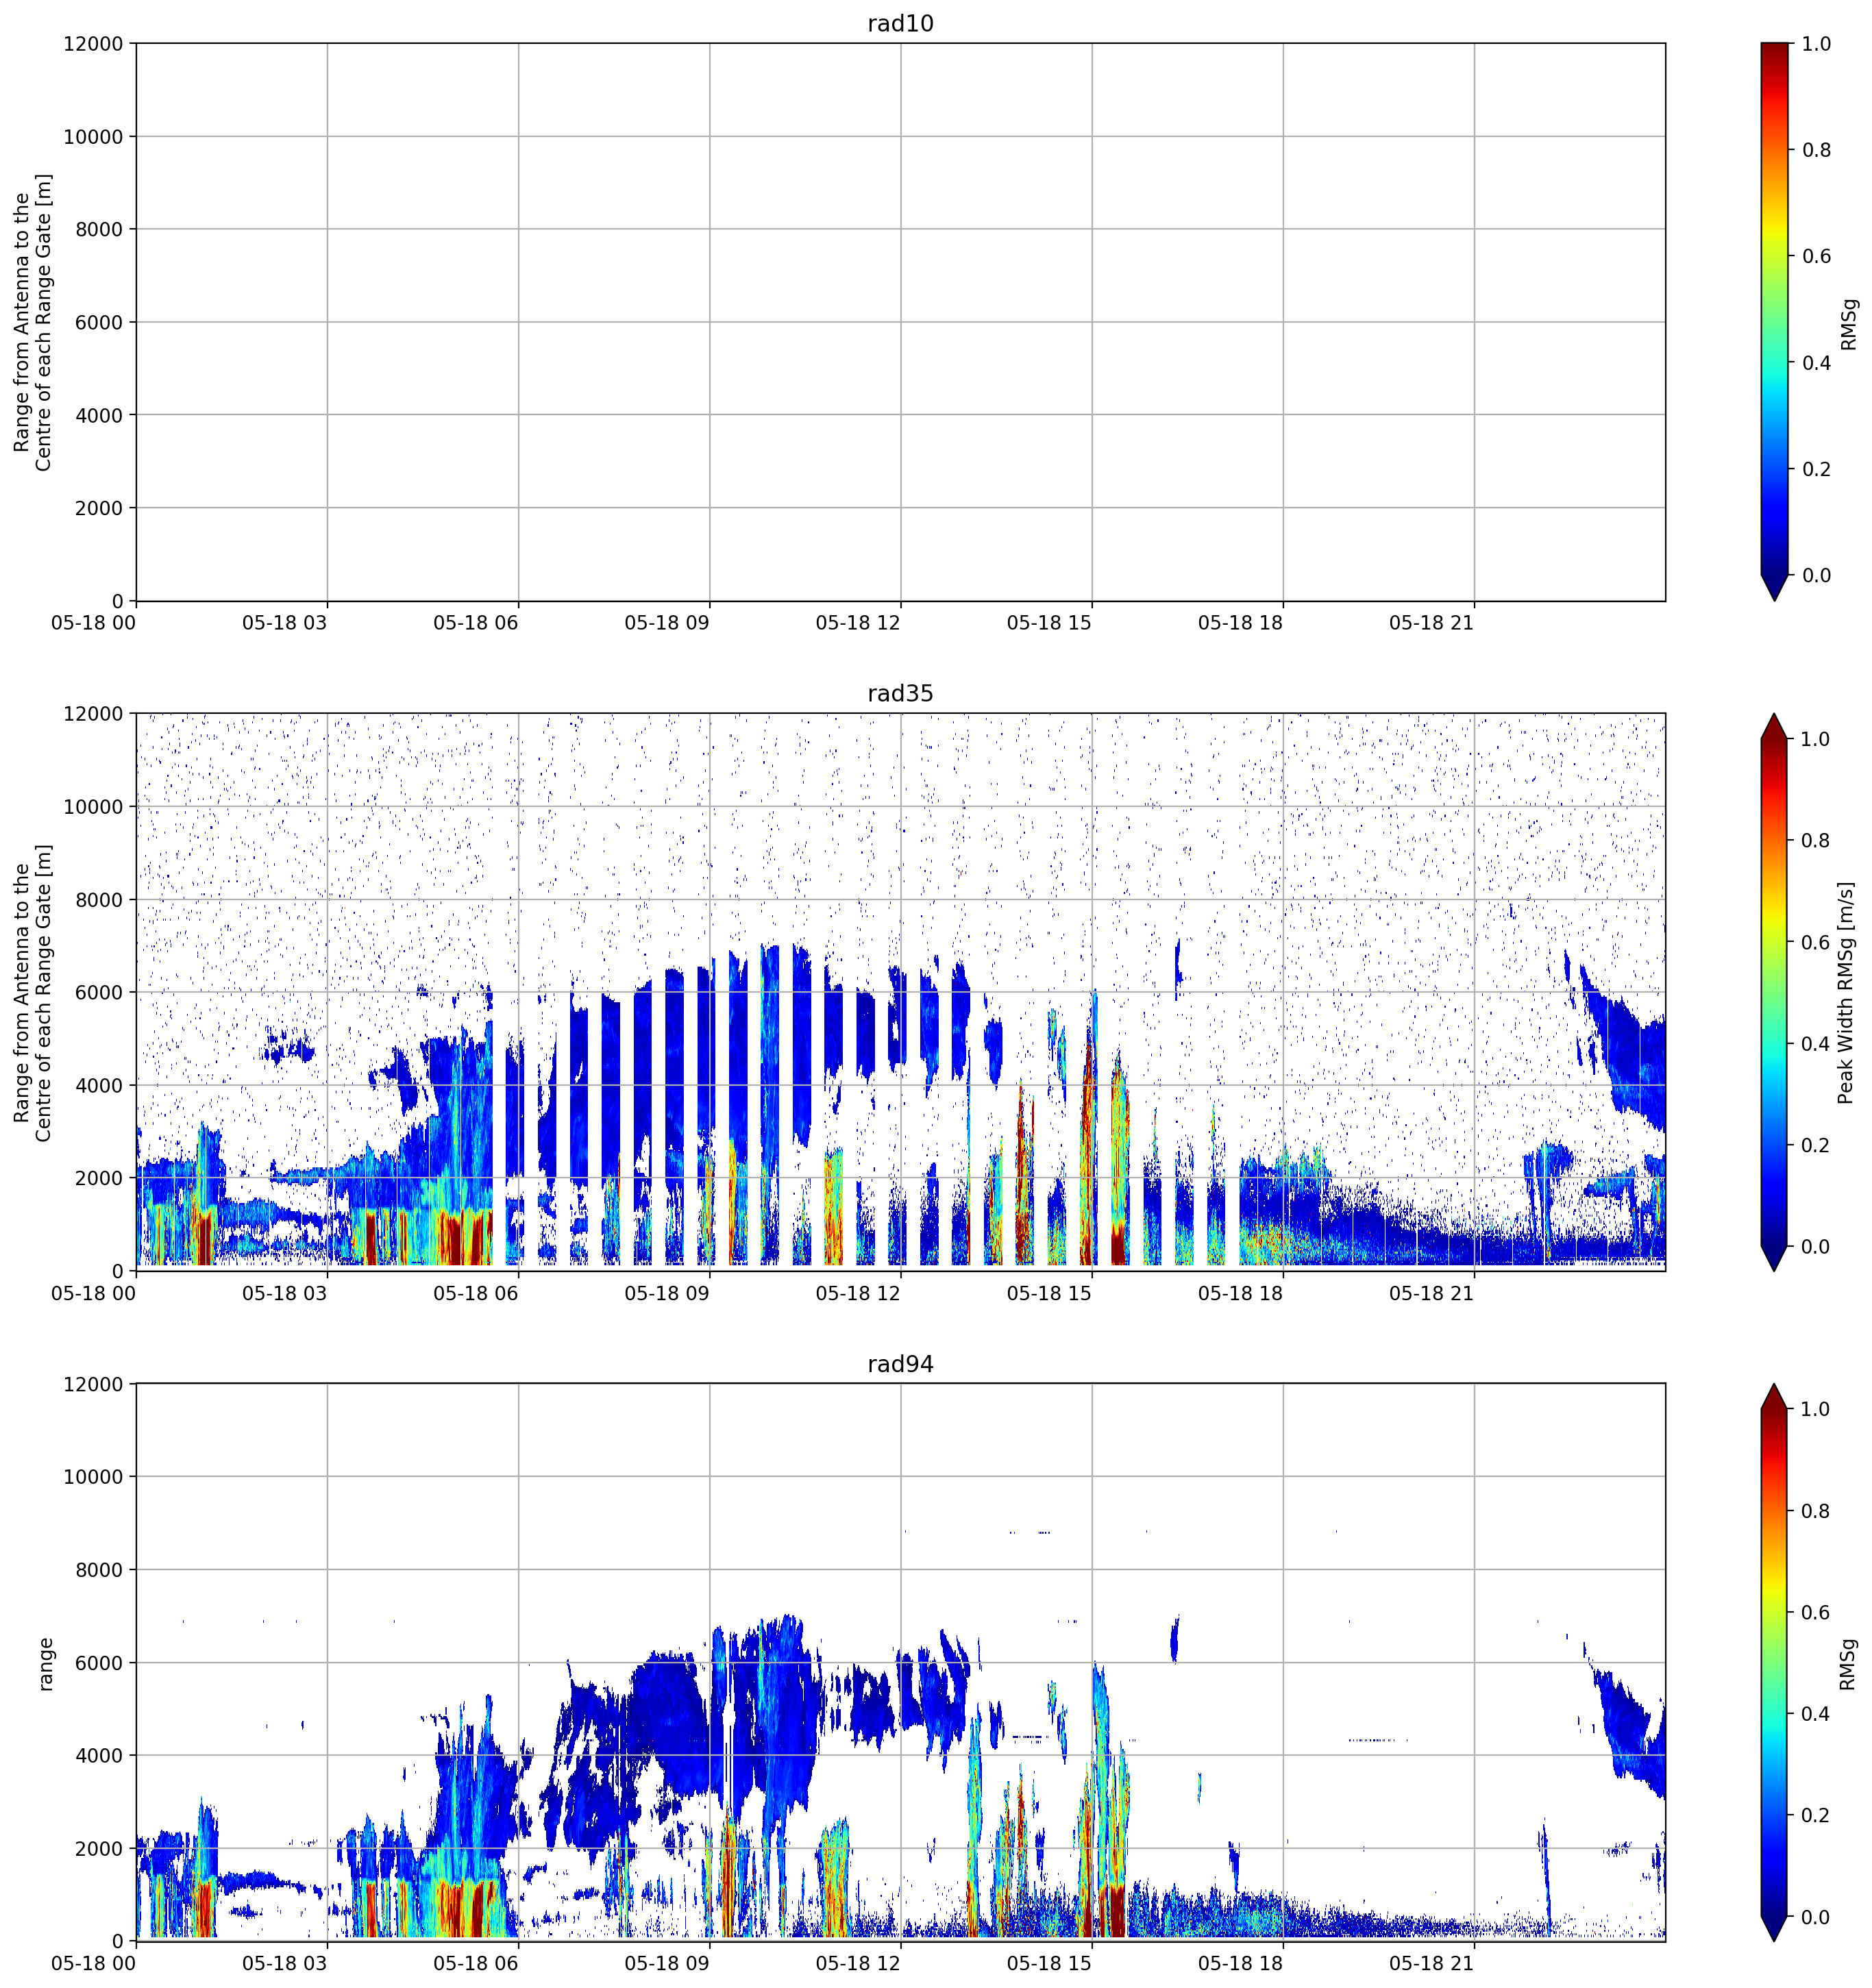Screen dimensions: 1872x1988
Task: Click the 'range' y-axis label of rad94
Action: pos(45,1664)
